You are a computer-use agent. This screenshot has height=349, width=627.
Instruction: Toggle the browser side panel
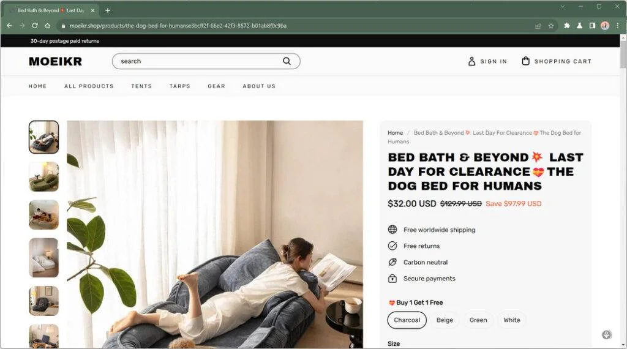[x=592, y=26]
